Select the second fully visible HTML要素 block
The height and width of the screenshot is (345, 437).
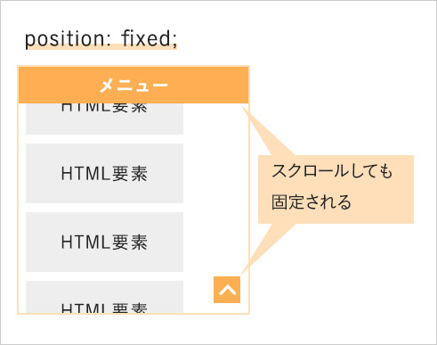click(104, 242)
